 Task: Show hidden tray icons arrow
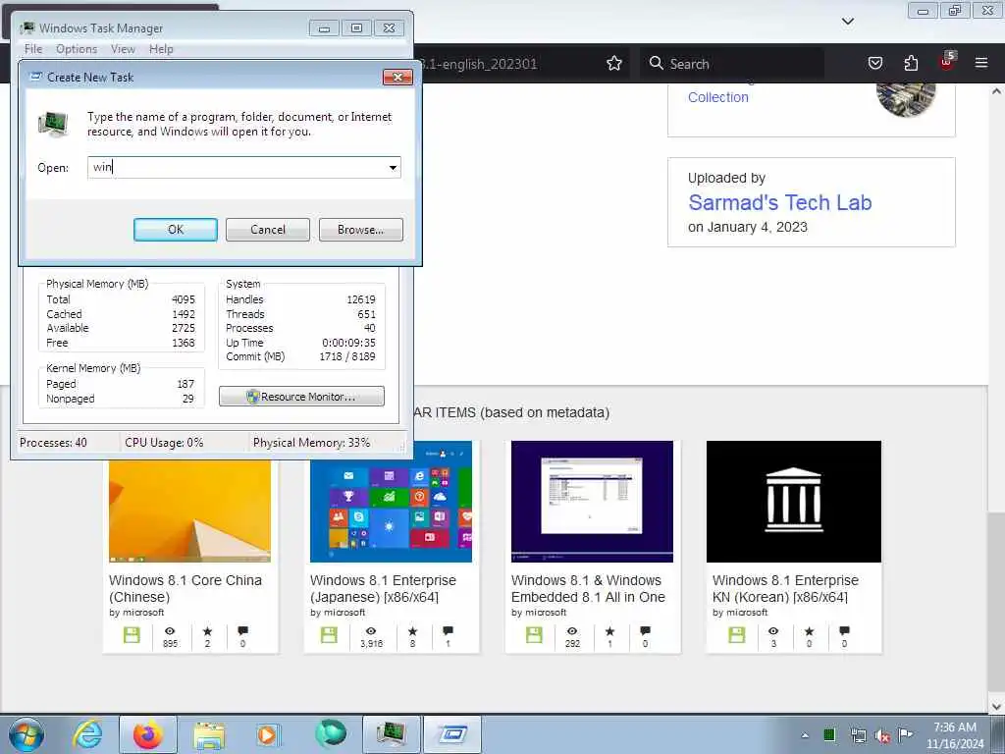(805, 735)
